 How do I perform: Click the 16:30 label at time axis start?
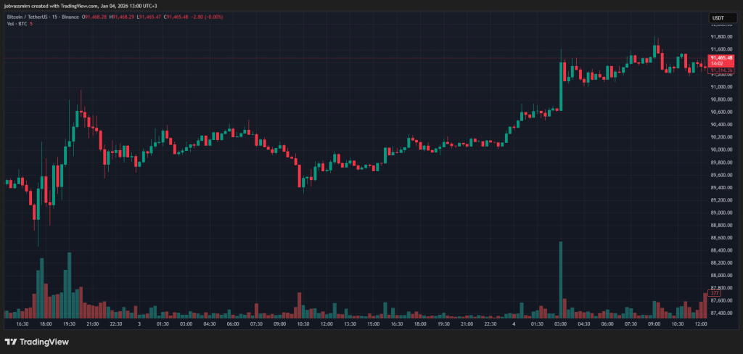pos(22,324)
